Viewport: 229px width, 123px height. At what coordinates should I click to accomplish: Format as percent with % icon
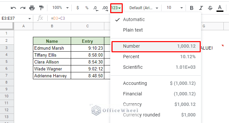point(87,8)
